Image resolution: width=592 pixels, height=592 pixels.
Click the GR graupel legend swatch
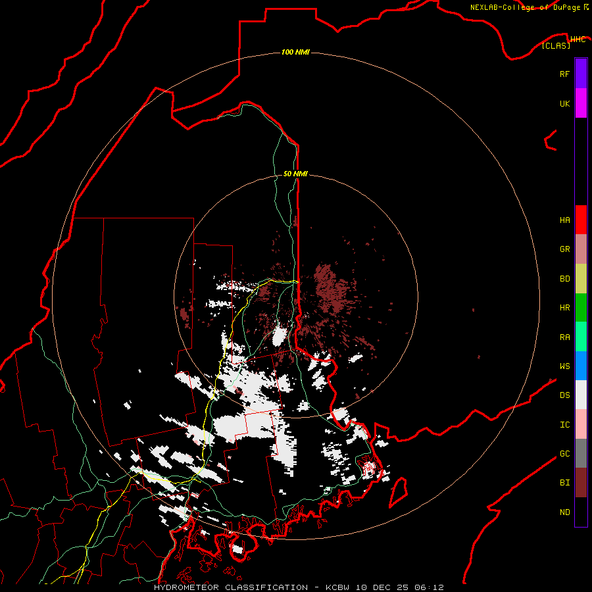[x=581, y=249]
